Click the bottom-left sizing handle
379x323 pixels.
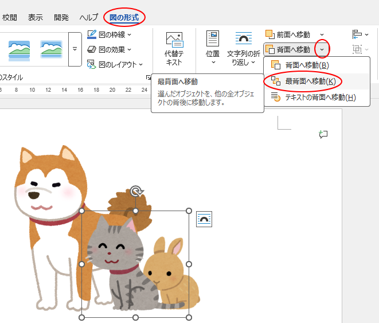[x=81, y=317]
